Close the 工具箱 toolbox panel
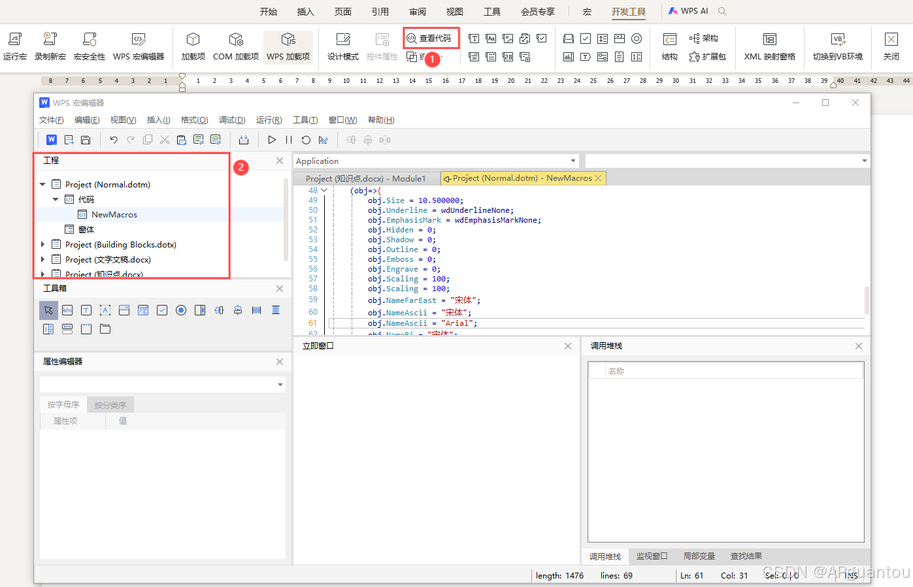The height and width of the screenshot is (587, 913). pyautogui.click(x=280, y=289)
